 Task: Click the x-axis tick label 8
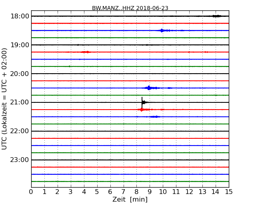pos(136,191)
